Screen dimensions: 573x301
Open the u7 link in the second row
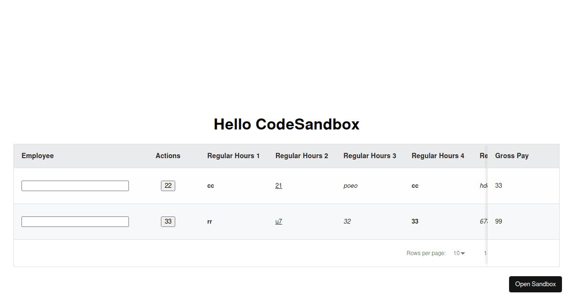point(278,221)
